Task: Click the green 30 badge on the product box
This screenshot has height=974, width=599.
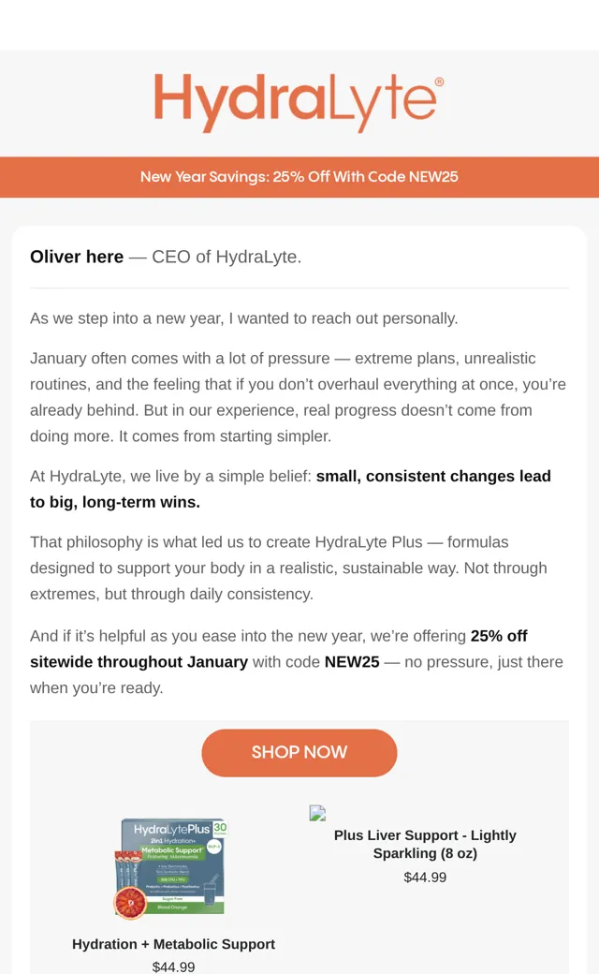Action: pyautogui.click(x=220, y=828)
